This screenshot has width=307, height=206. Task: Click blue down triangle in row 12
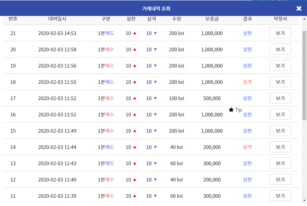click(155, 180)
